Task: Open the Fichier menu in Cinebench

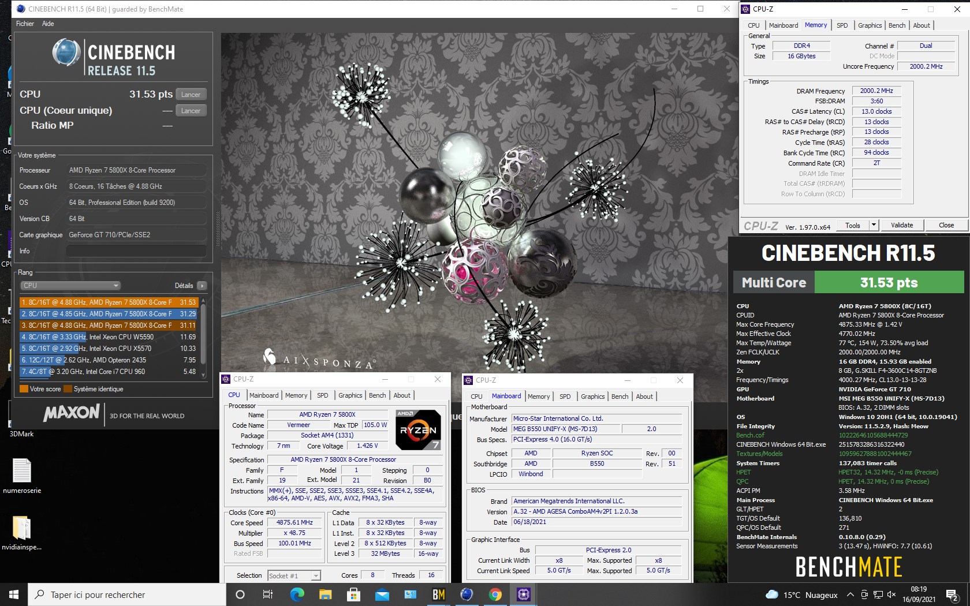Action: click(25, 24)
